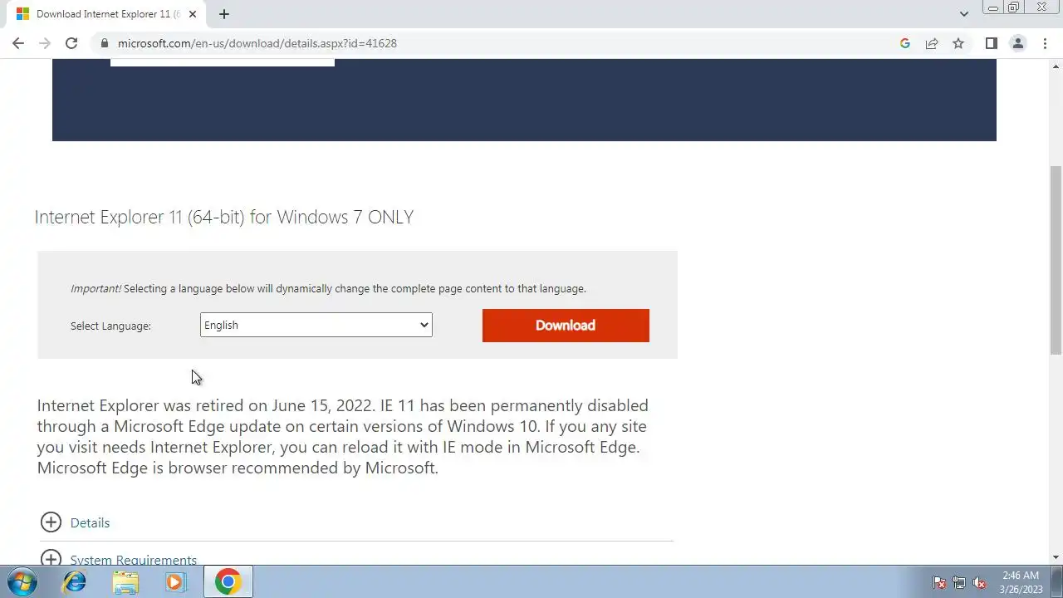The image size is (1063, 598).
Task: Share this page icon
Action: 932,43
